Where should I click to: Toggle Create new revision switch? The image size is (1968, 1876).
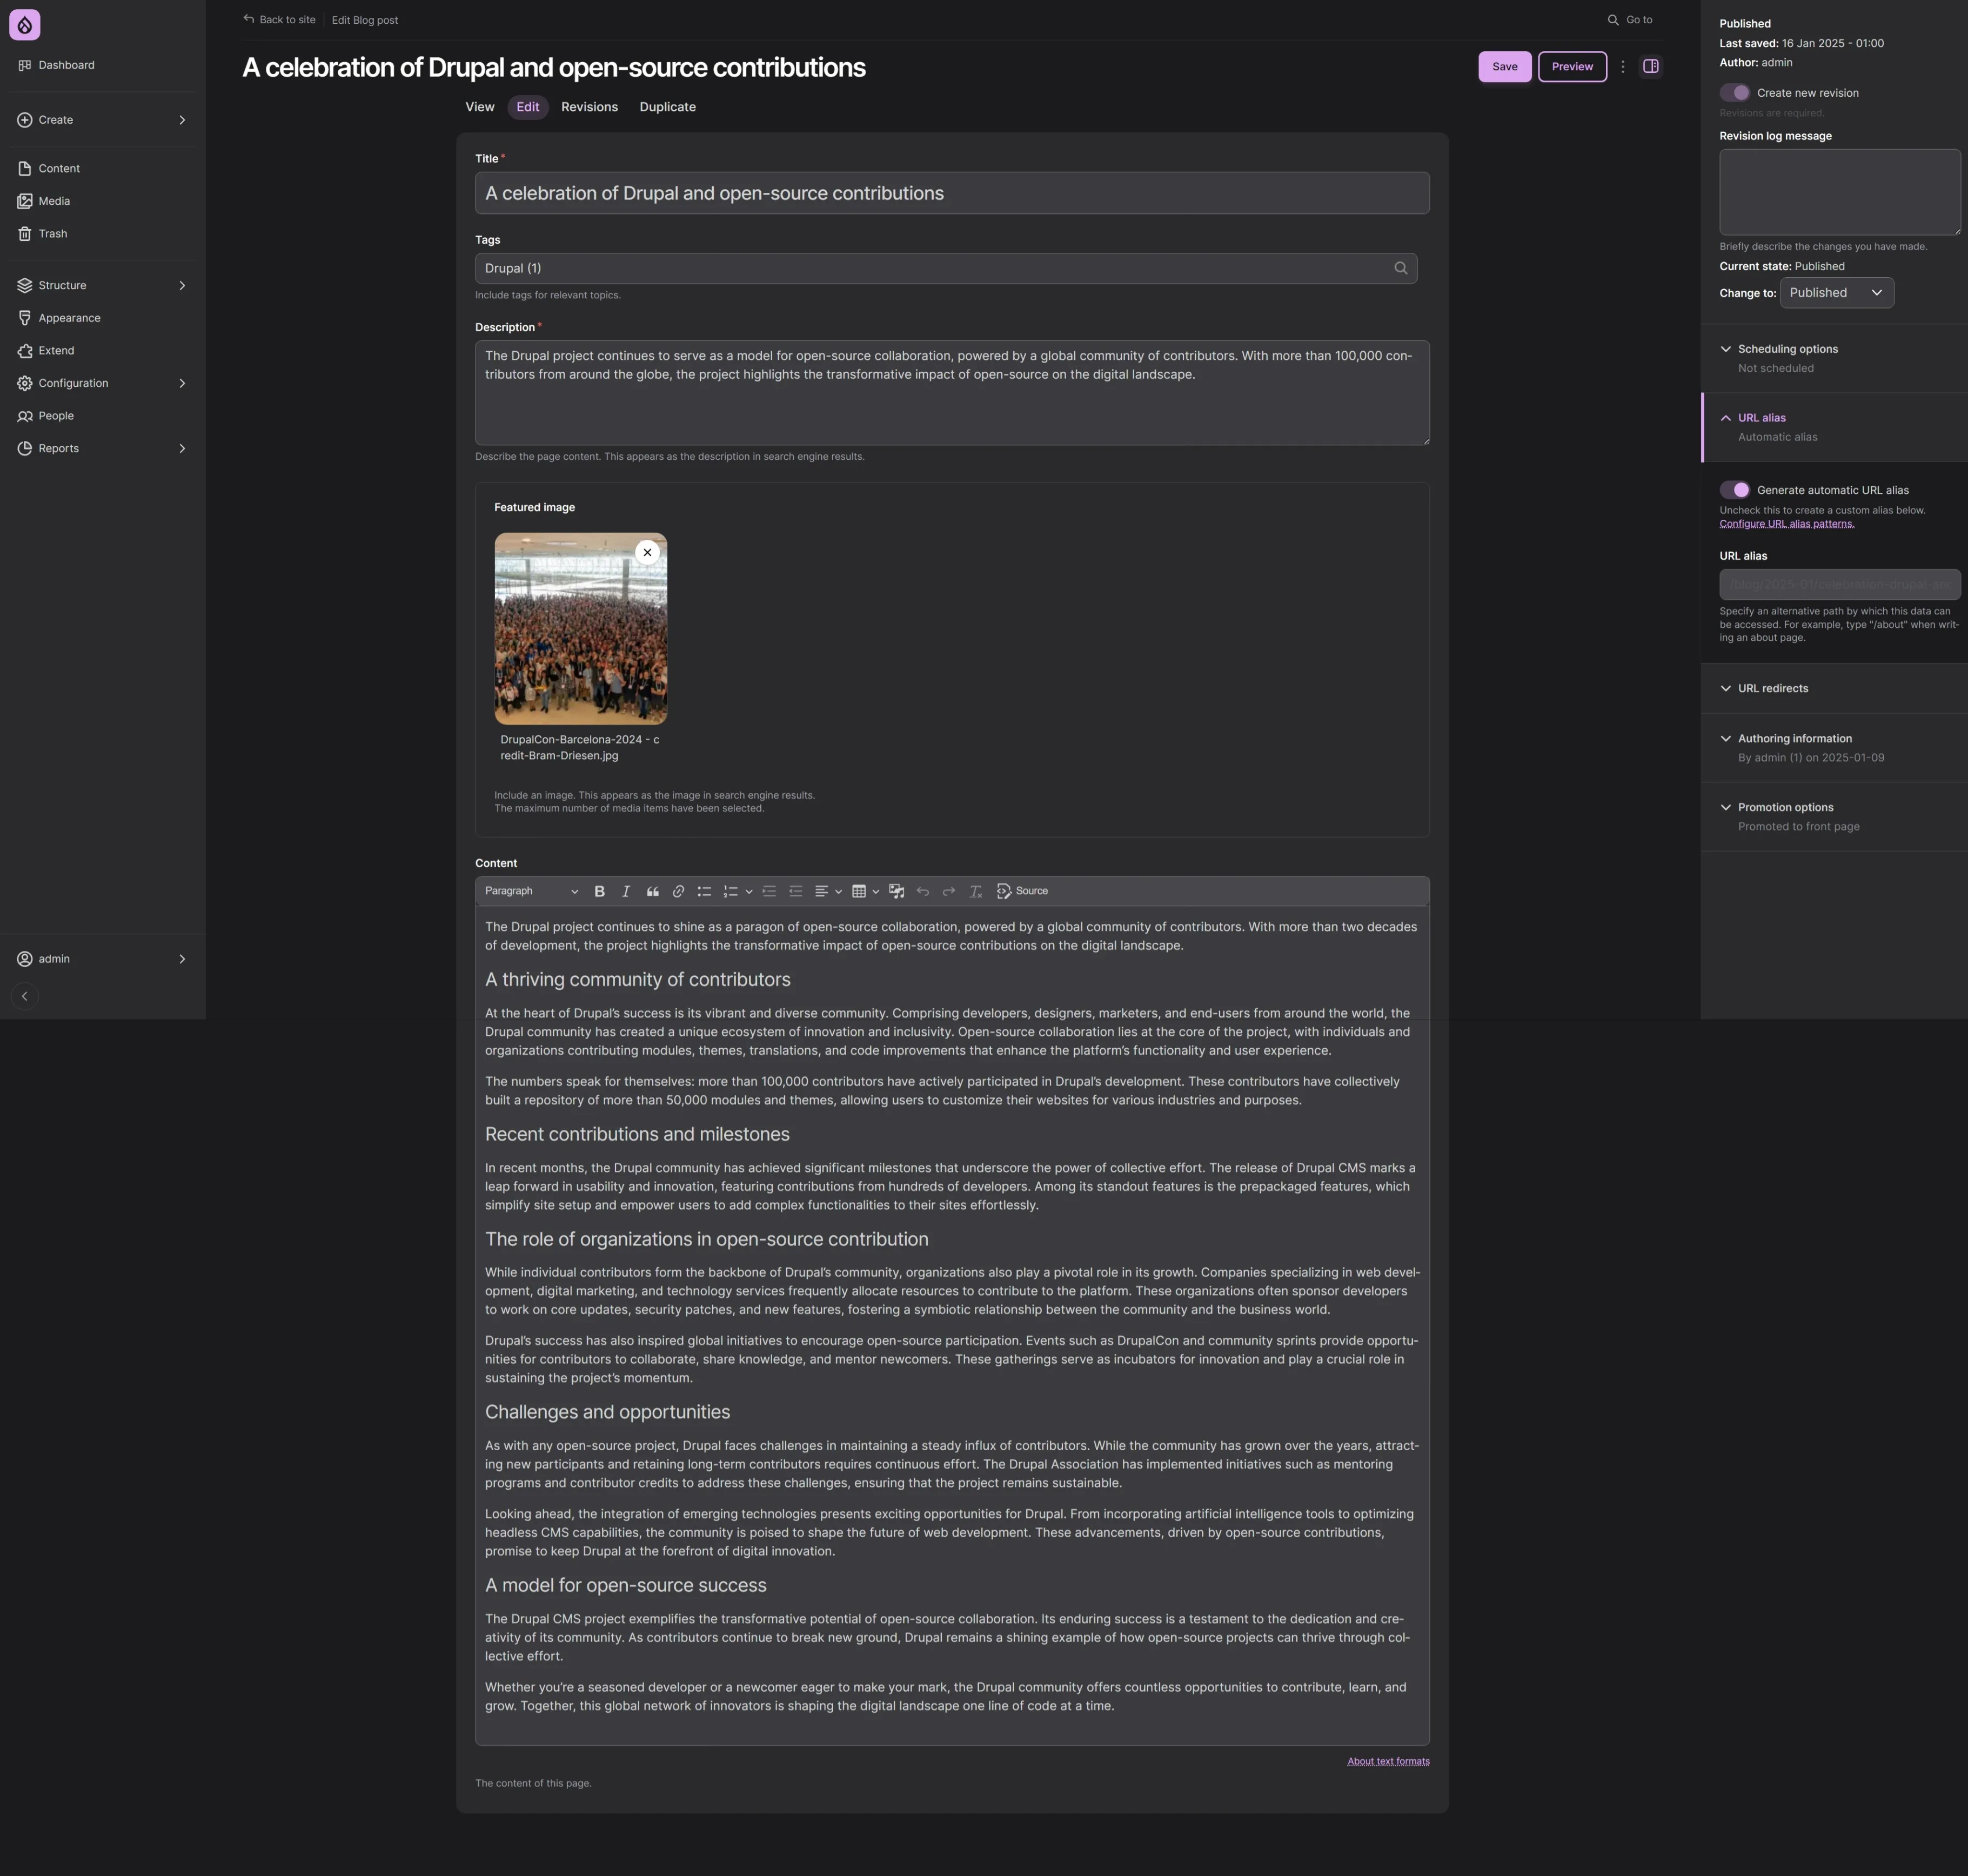[1735, 93]
